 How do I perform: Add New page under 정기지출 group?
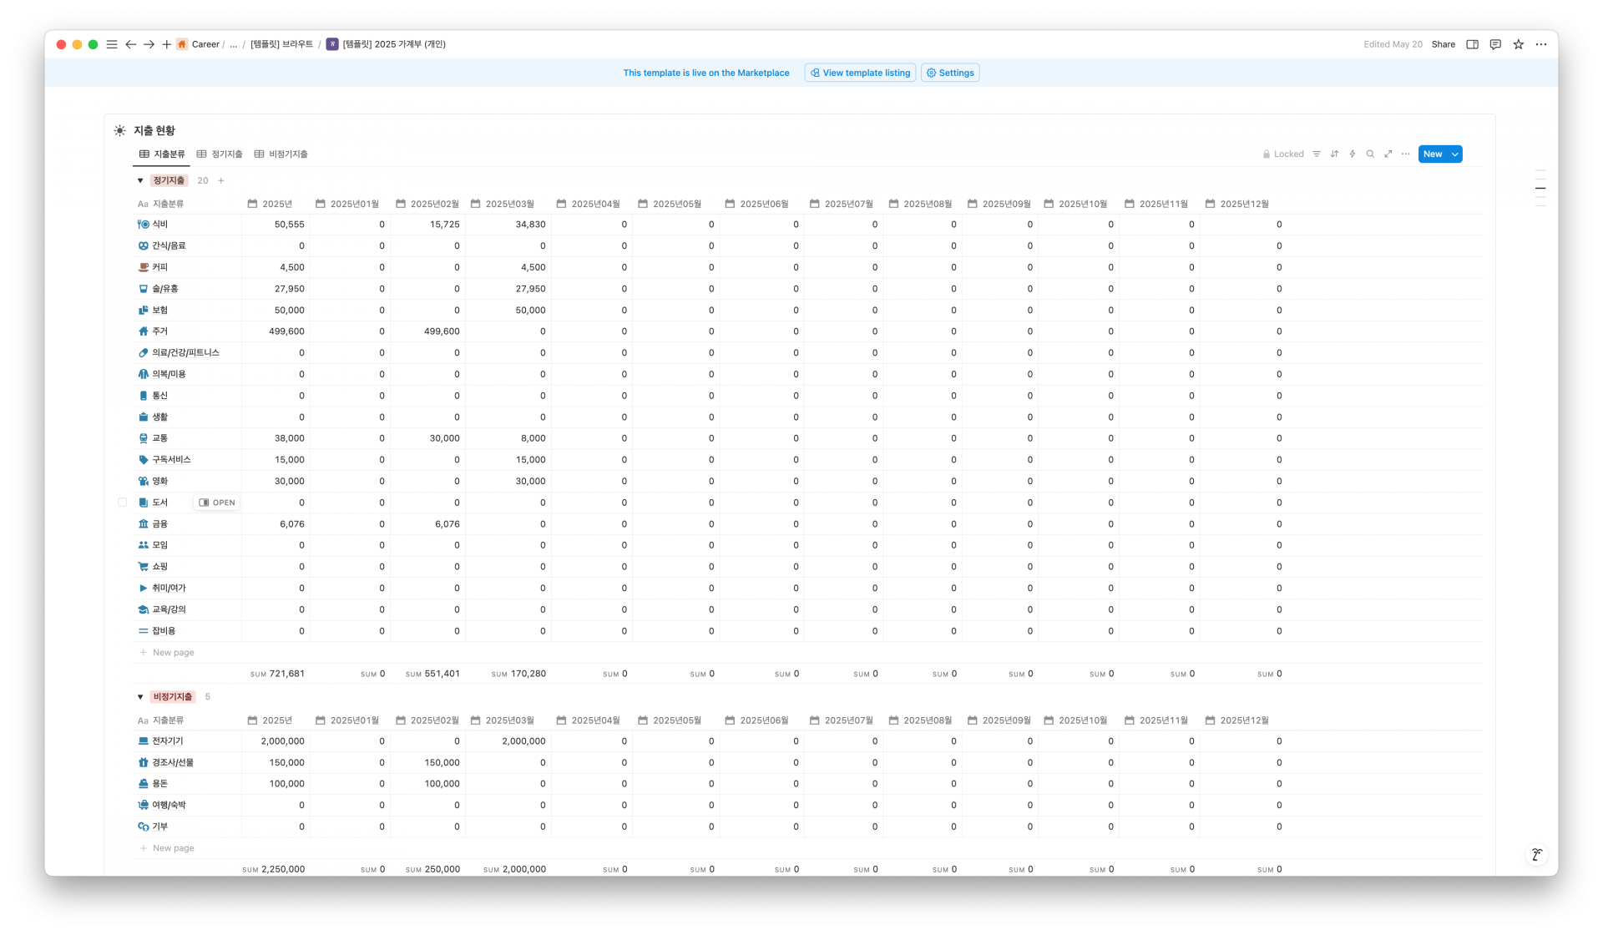(167, 652)
